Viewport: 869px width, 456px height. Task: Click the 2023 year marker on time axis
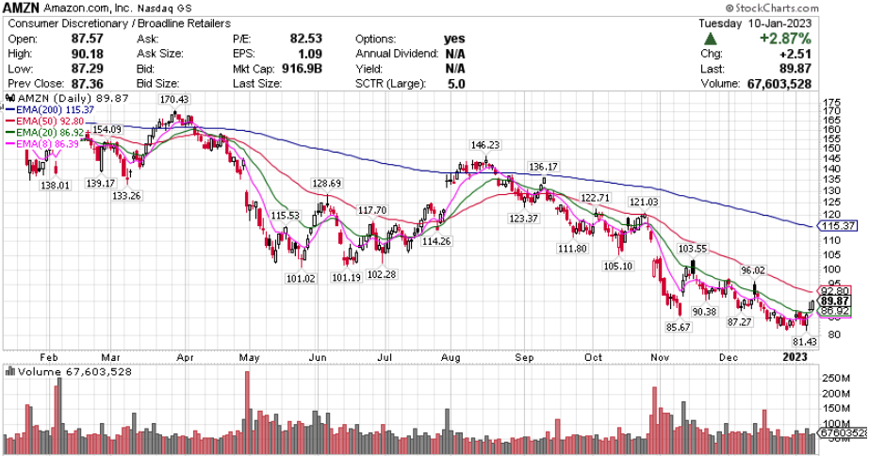click(x=795, y=357)
